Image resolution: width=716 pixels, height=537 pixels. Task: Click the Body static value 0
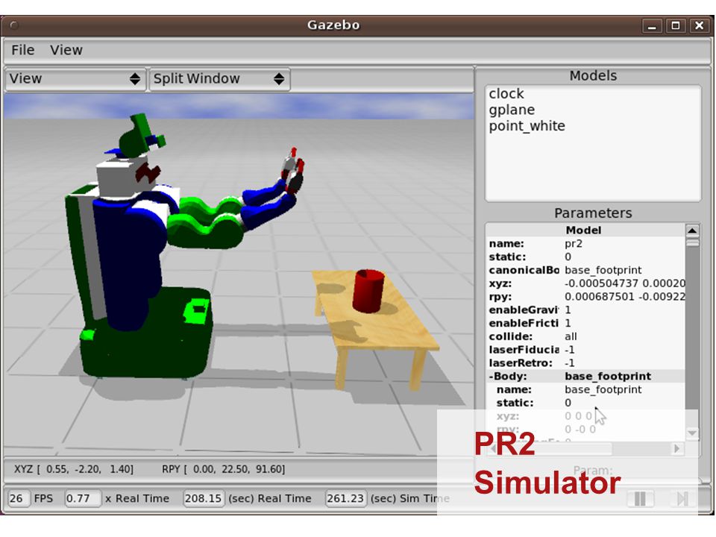click(x=568, y=403)
